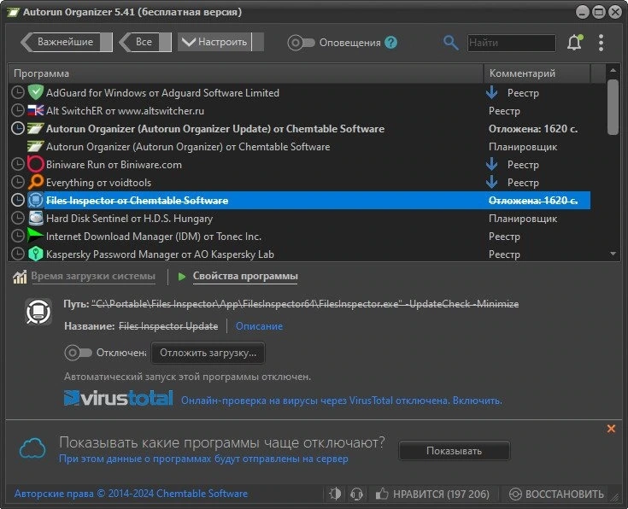Open notifications bell icon
The image size is (628, 509).
tap(575, 43)
